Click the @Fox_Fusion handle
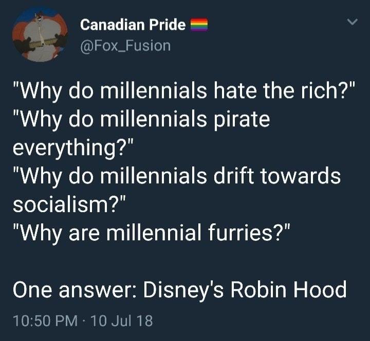 125,46
